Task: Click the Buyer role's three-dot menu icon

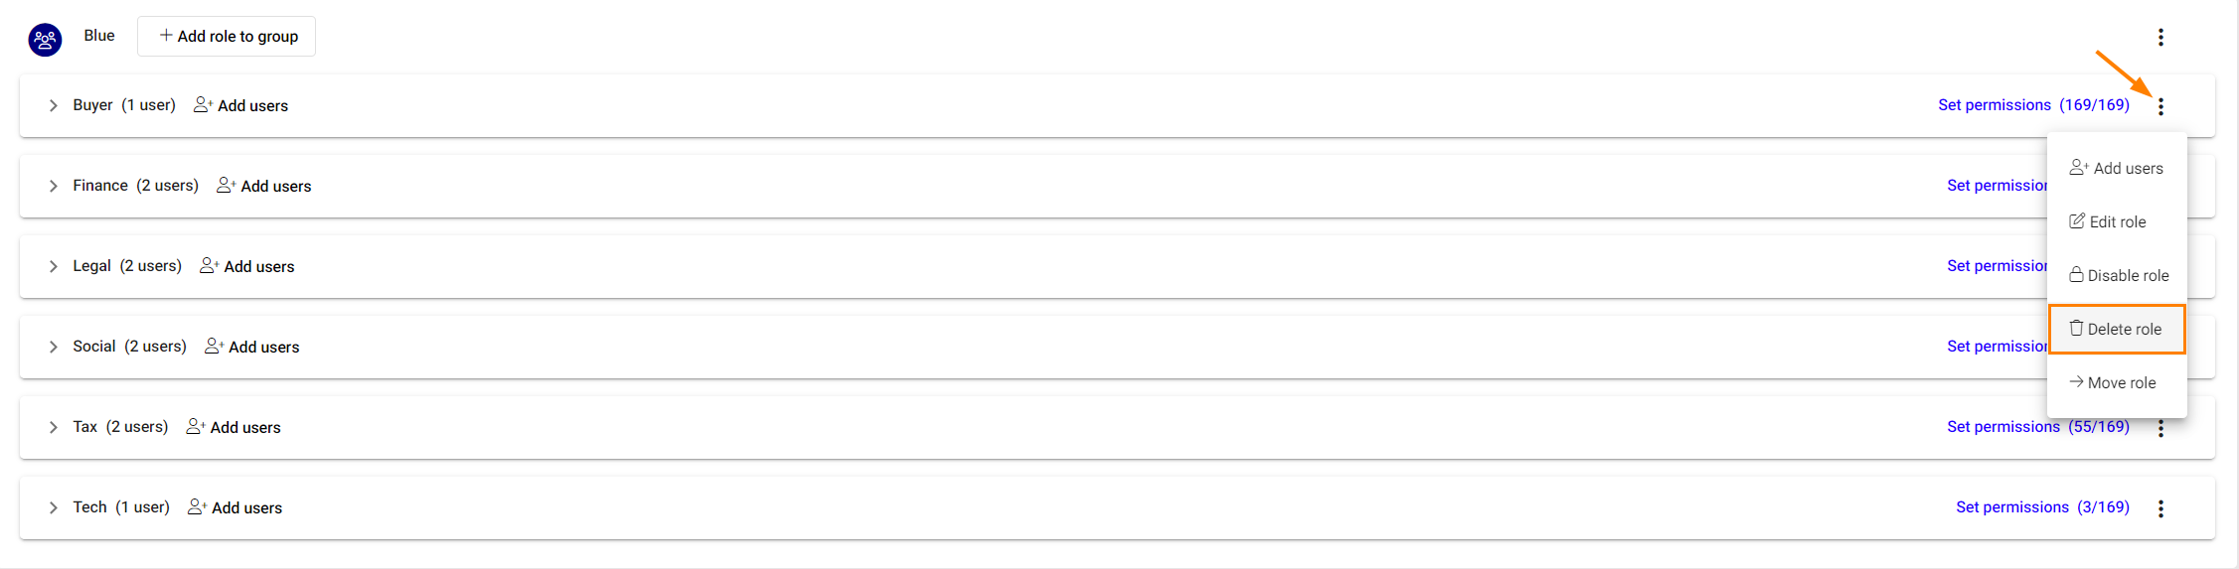Action: (x=2160, y=106)
